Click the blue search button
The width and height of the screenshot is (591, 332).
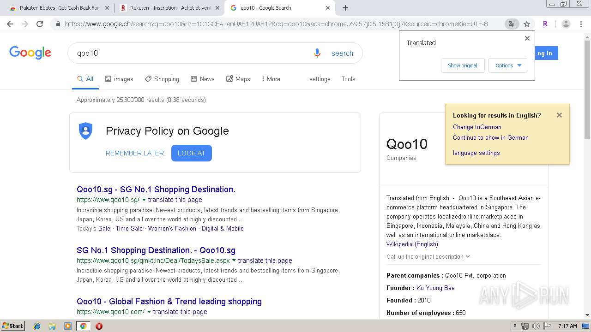342,53
